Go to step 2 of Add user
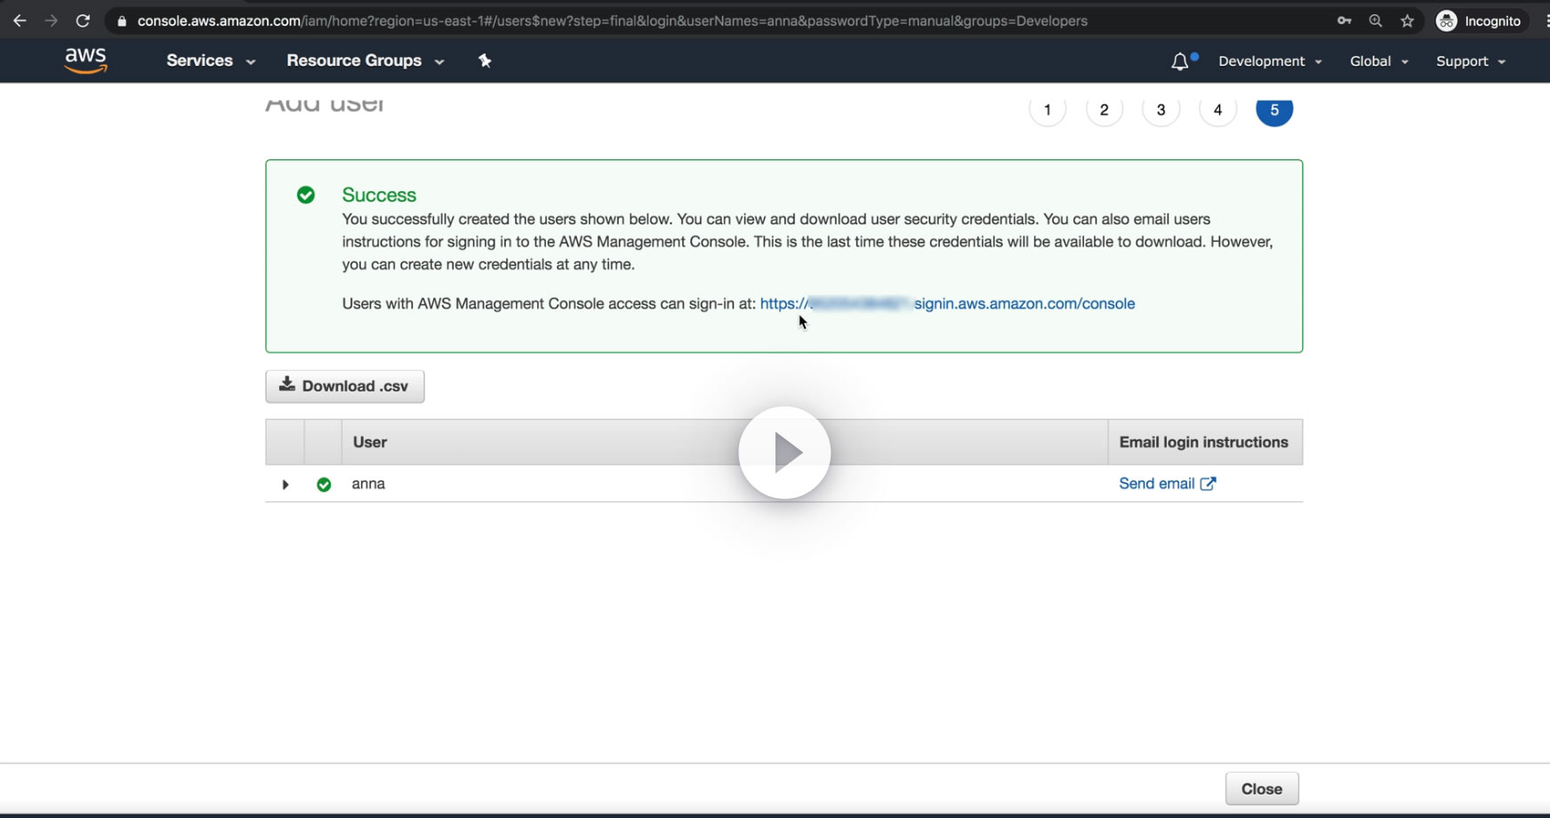 pyautogui.click(x=1104, y=109)
